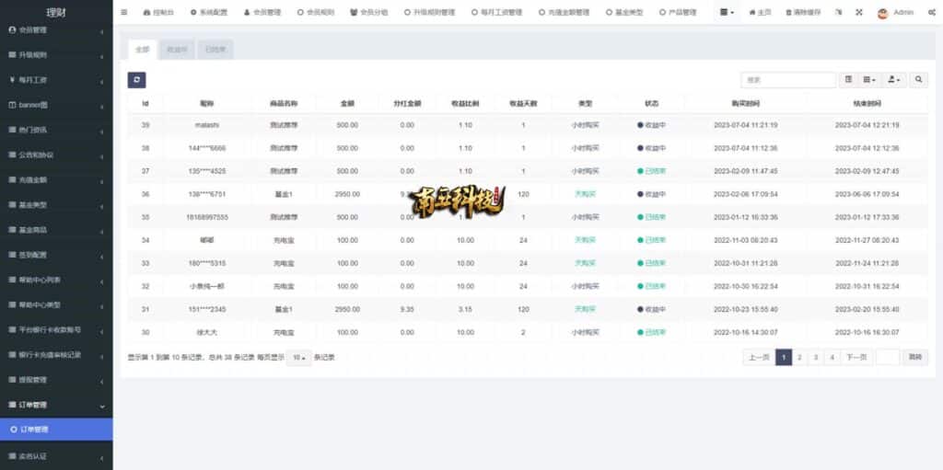Click the circle icon of highlighted 订单管理 submenu
This screenshot has width=943, height=470.
pos(13,430)
